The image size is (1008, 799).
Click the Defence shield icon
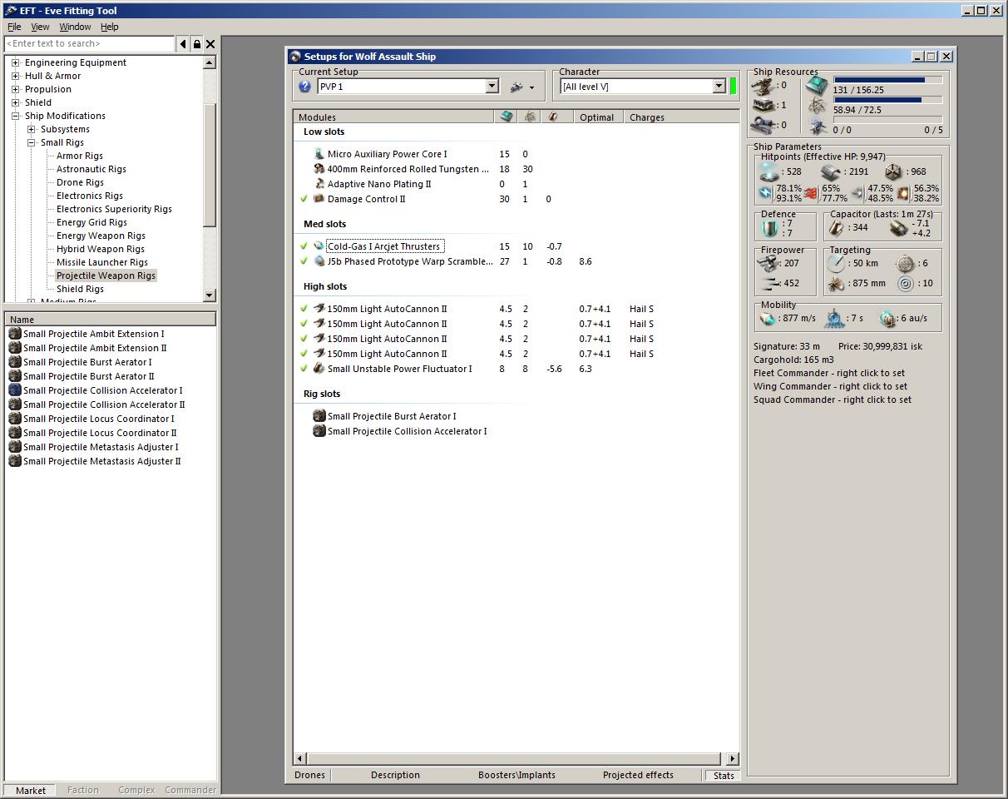coord(769,228)
